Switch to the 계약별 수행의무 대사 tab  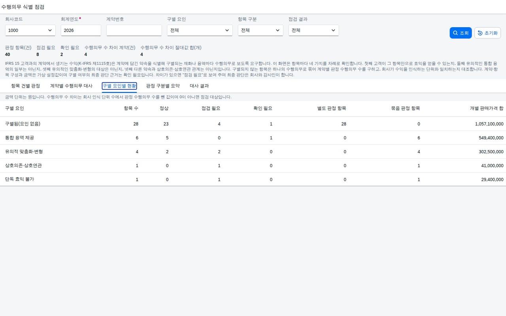pyautogui.click(x=71, y=86)
